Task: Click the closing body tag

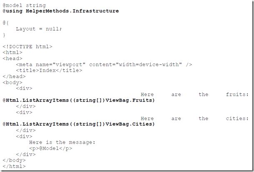Action: [14, 160]
